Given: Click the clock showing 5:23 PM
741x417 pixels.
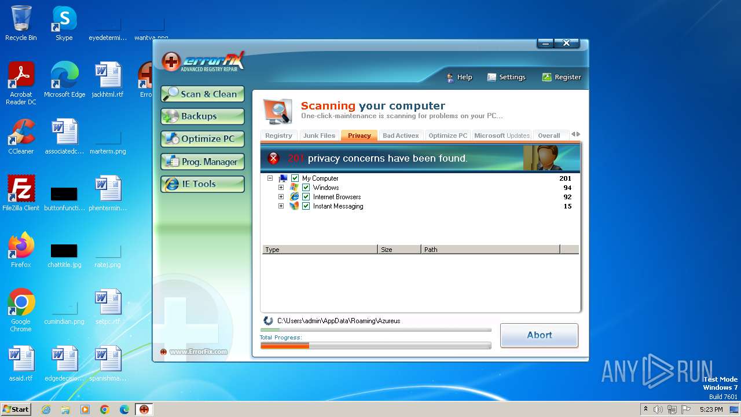Looking at the screenshot, I should [x=711, y=409].
